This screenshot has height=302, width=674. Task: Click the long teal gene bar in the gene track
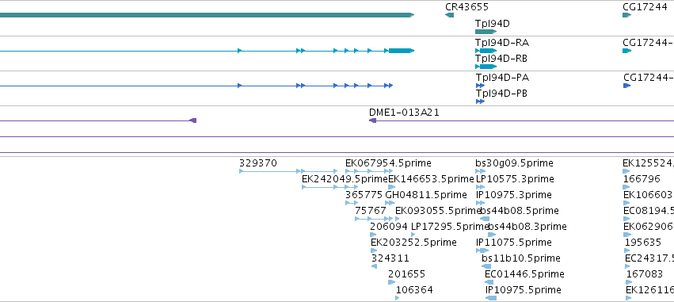click(x=207, y=15)
